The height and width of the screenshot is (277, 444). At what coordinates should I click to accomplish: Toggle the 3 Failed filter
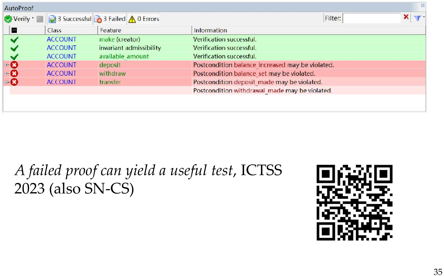click(110, 19)
